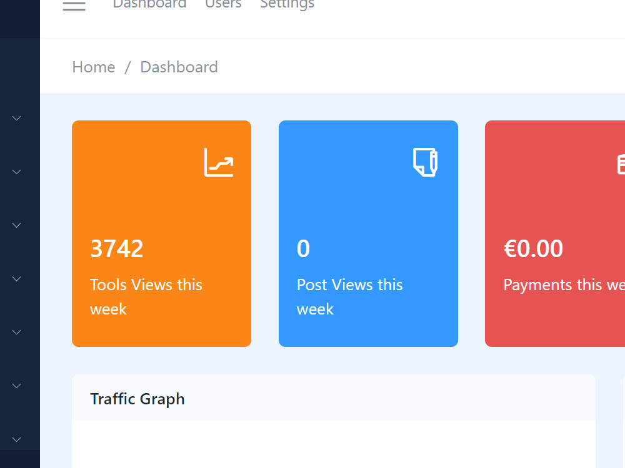Screen dimensions: 625x468
Task: Open the Users top navigation item
Action: tap(223, 4)
